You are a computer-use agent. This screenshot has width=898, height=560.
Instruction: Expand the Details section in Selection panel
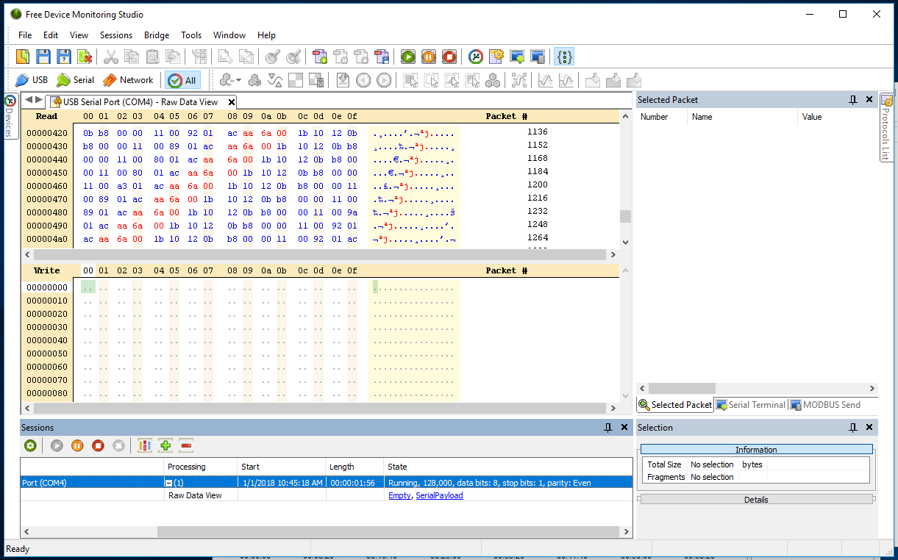[x=756, y=500]
